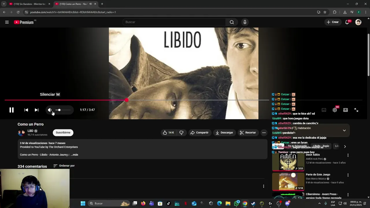The image size is (370, 208).
Task: Like the video with 14 K
Action: 168,133
